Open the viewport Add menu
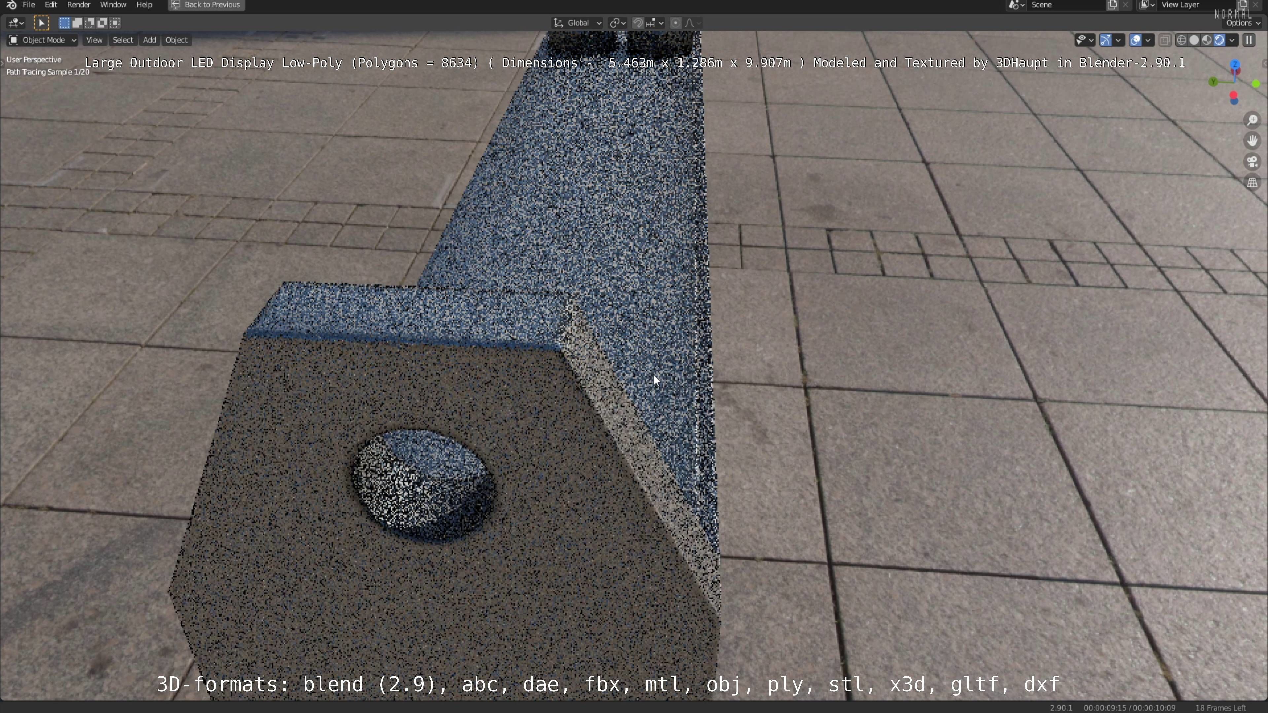This screenshot has height=713, width=1268. coord(150,40)
